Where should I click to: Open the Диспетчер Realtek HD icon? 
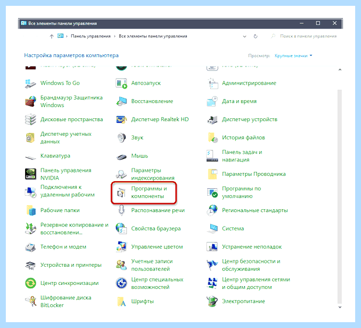coord(121,119)
